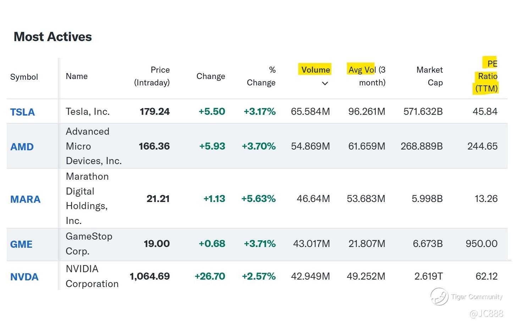Sort by PE Ratio (TTM) header
Viewport: 513px width, 325px height.
click(x=487, y=76)
